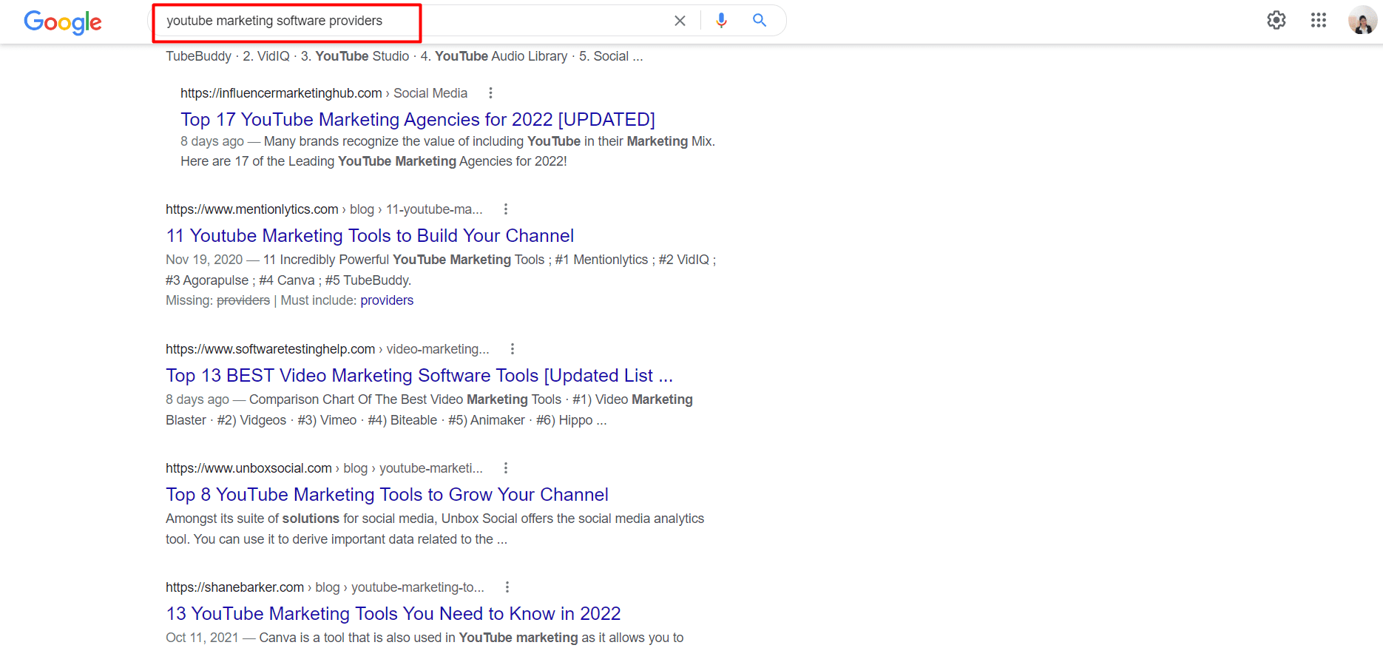Click the 'TubeBuddy · 2. VidIQ' snippet line
The height and width of the screenshot is (648, 1383).
point(405,56)
